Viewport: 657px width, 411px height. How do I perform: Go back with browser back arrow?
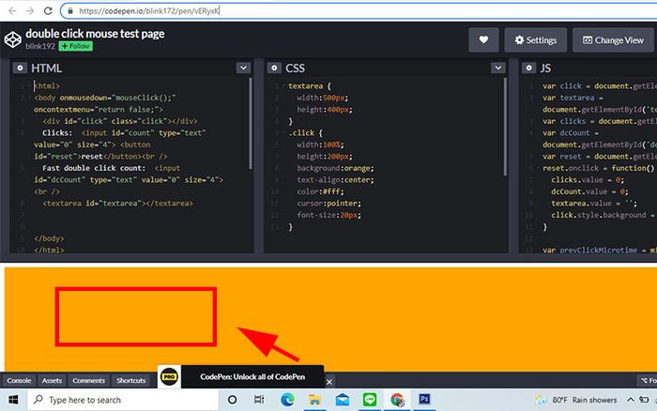(12, 11)
